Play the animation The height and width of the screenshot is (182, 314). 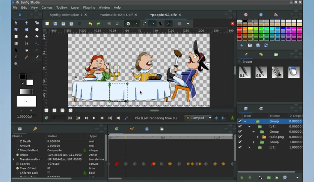[94, 118]
